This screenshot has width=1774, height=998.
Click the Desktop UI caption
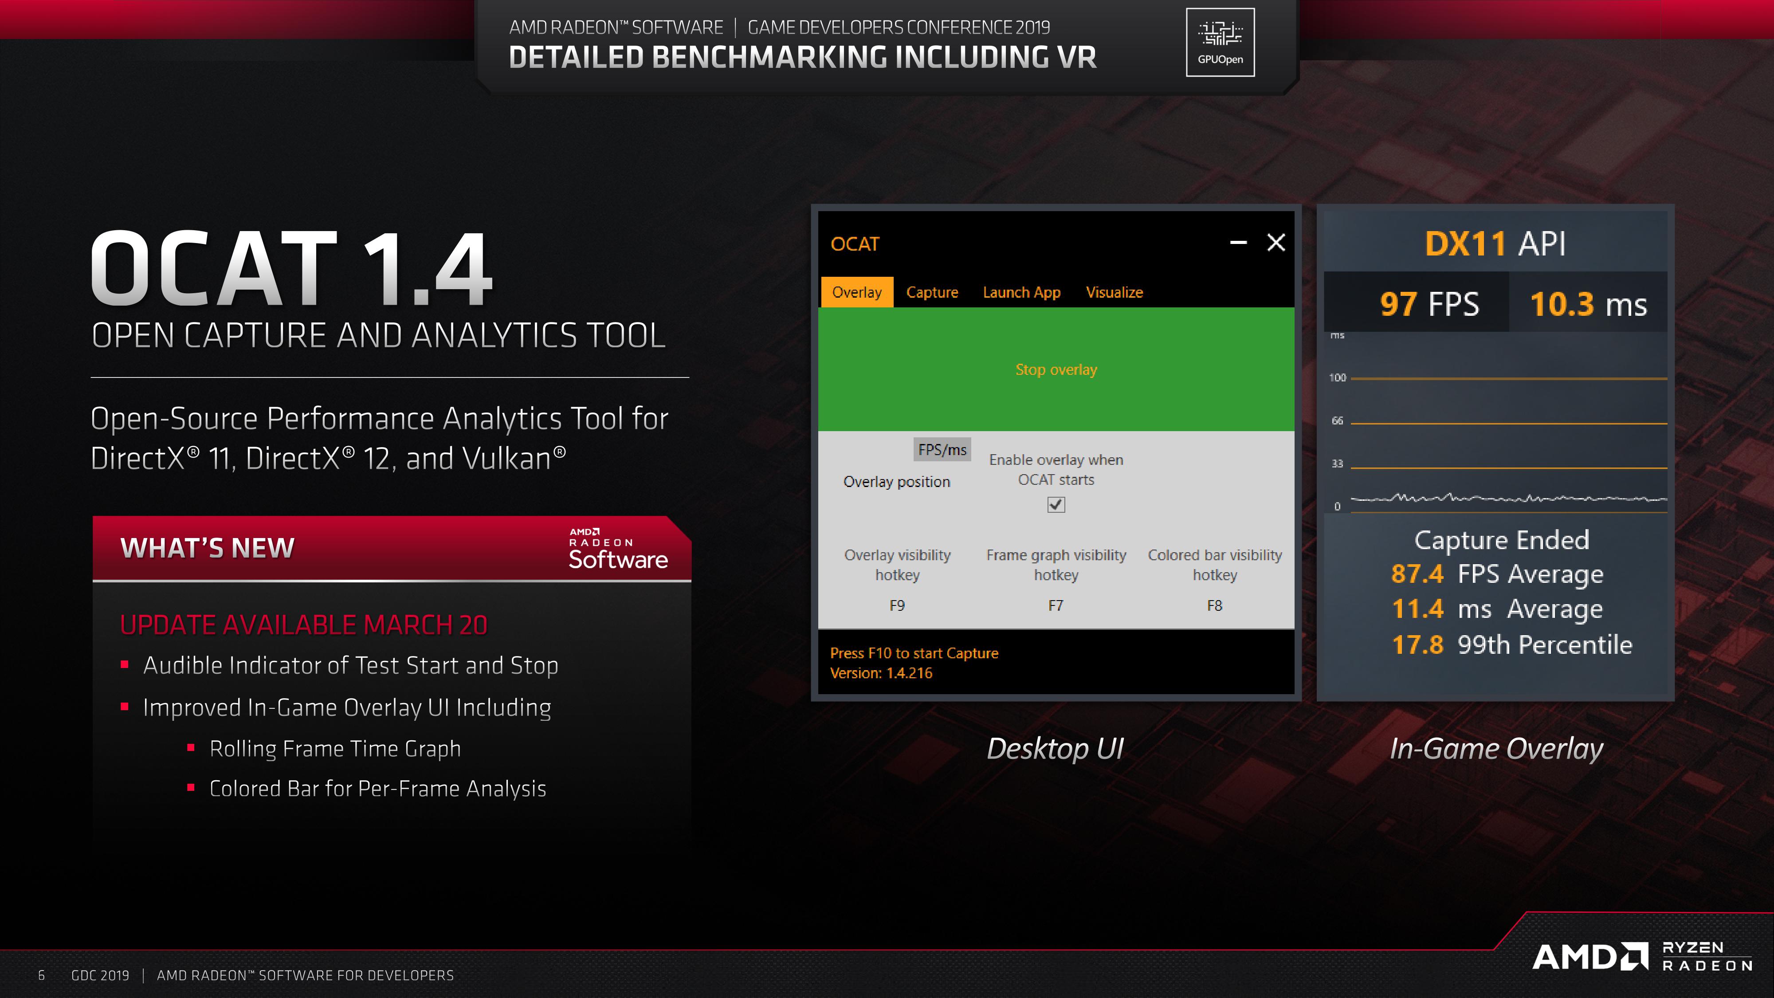tap(1055, 749)
